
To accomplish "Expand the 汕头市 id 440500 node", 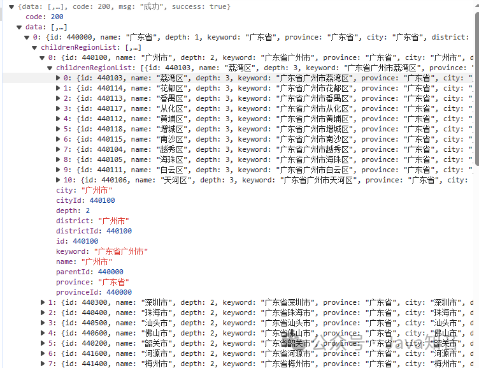I will [43, 323].
